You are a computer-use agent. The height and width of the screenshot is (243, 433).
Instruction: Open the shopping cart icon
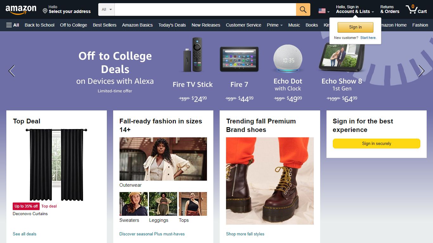416,9
